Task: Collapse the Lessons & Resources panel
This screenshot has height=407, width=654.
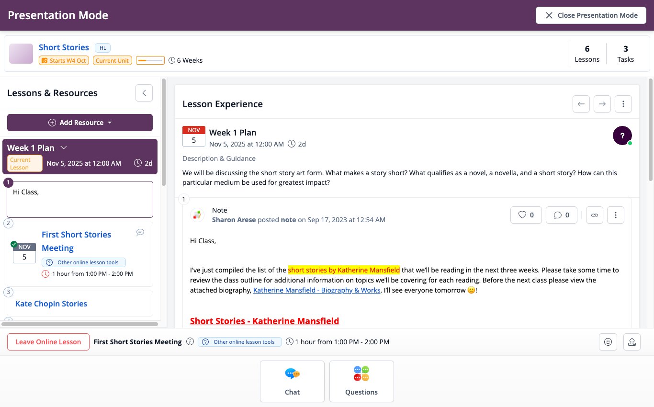Action: pyautogui.click(x=144, y=93)
